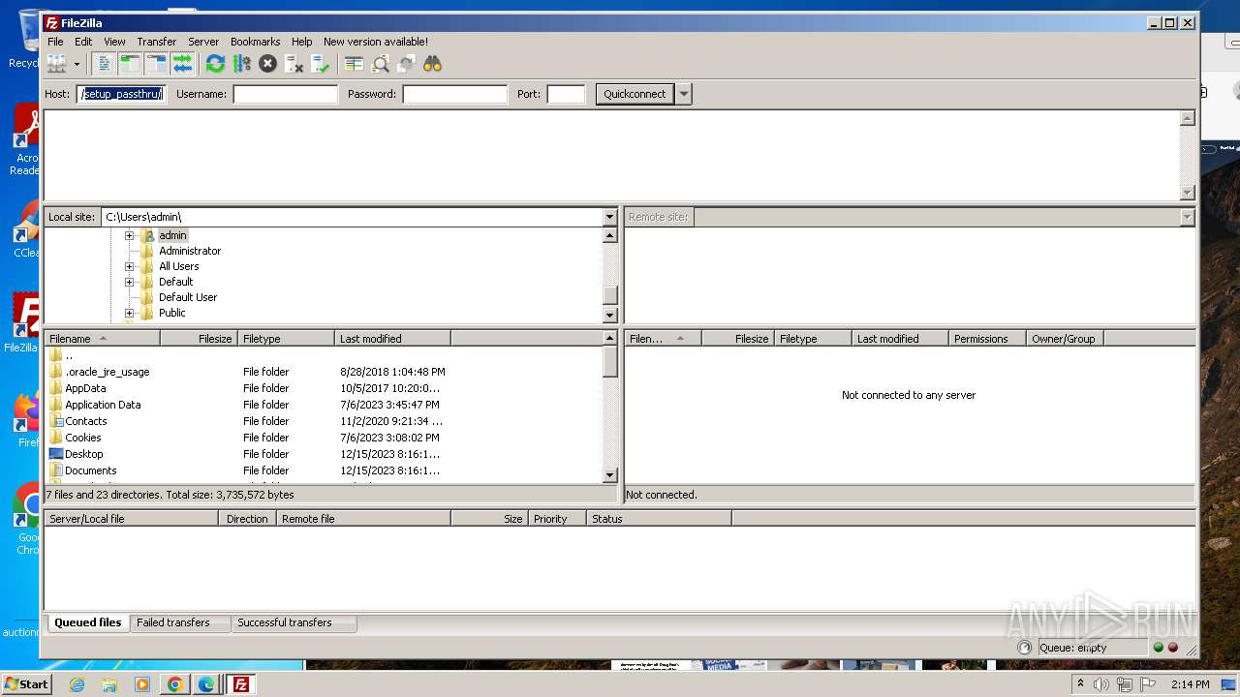Click the Quickconnect button

635,94
